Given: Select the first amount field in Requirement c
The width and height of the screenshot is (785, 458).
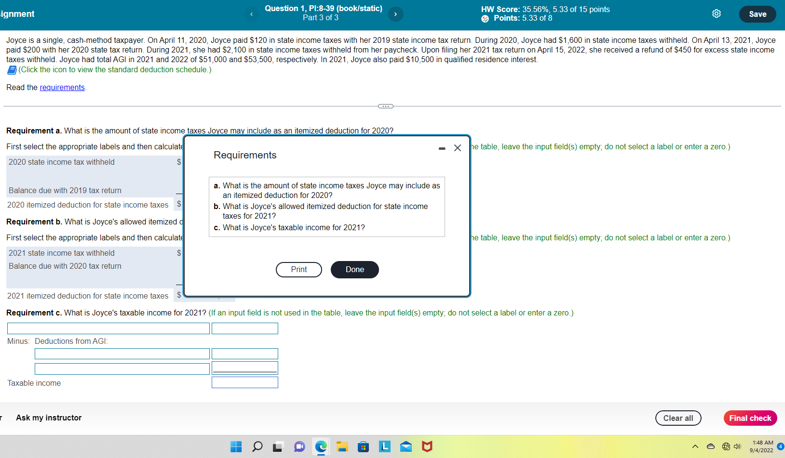Looking at the screenshot, I should (x=245, y=328).
